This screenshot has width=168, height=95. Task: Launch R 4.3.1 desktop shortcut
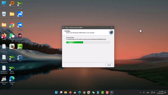pos(20,58)
